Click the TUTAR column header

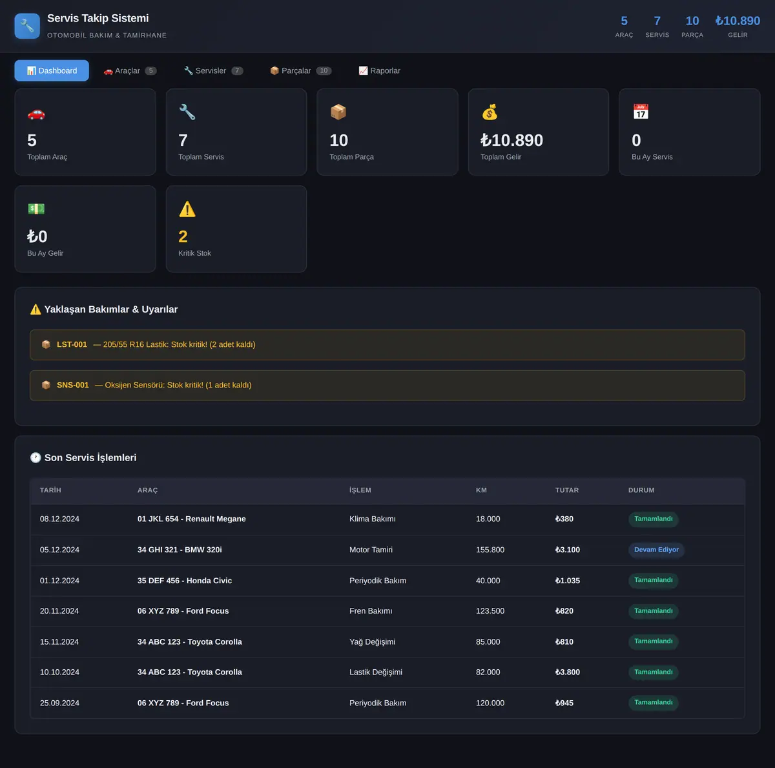click(567, 490)
